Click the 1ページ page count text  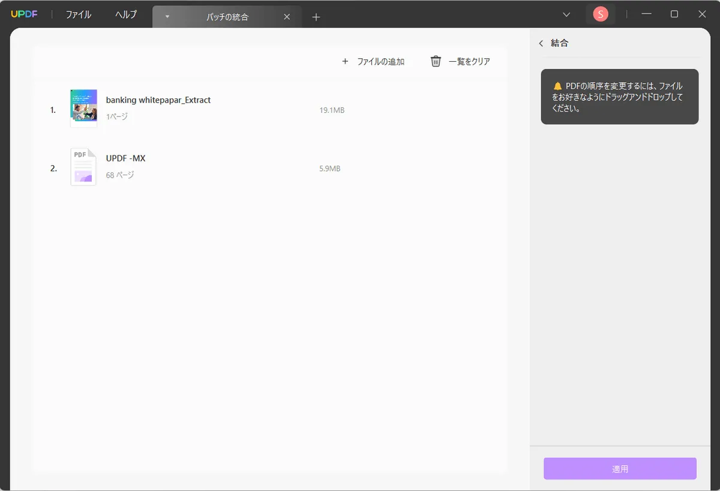117,116
